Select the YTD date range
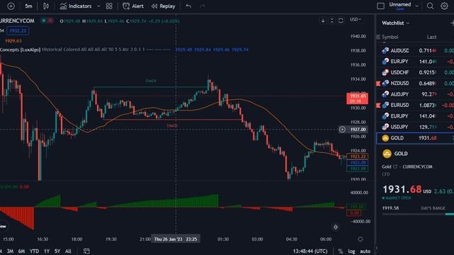This screenshot has width=454, height=255. click(34, 251)
